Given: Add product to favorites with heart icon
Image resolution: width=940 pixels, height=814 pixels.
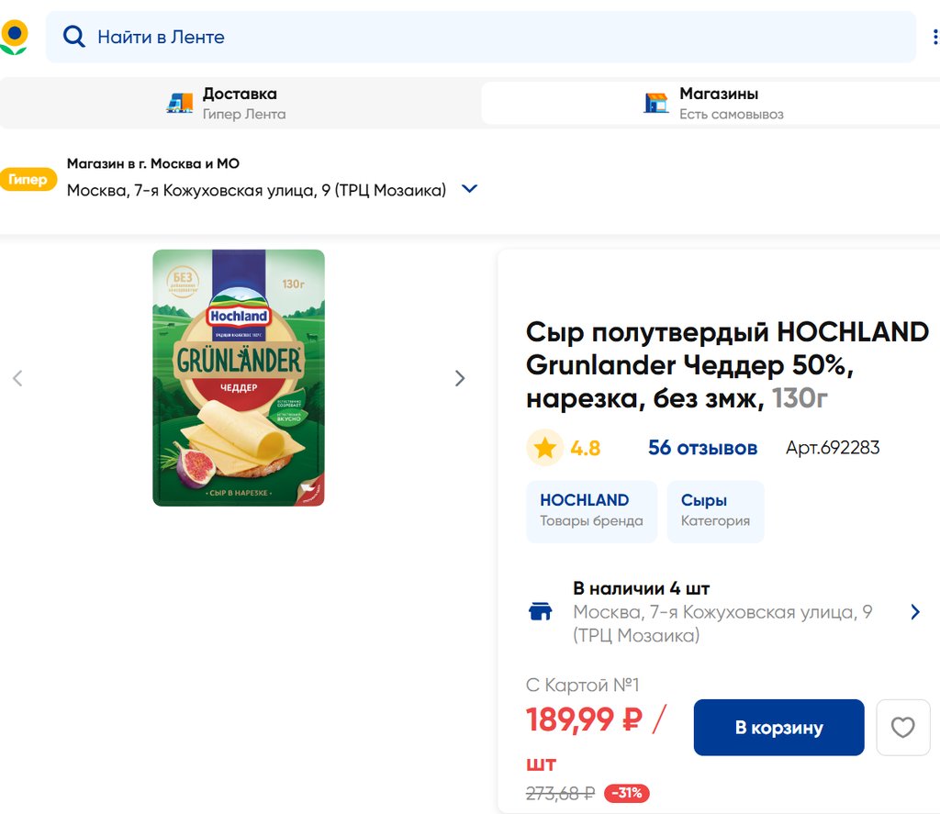Looking at the screenshot, I should (x=903, y=728).
